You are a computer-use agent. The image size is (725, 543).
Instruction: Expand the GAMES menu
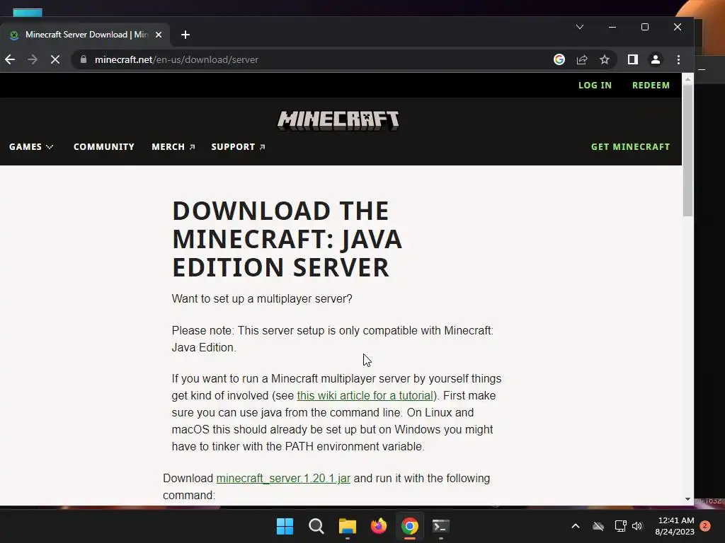(31, 147)
